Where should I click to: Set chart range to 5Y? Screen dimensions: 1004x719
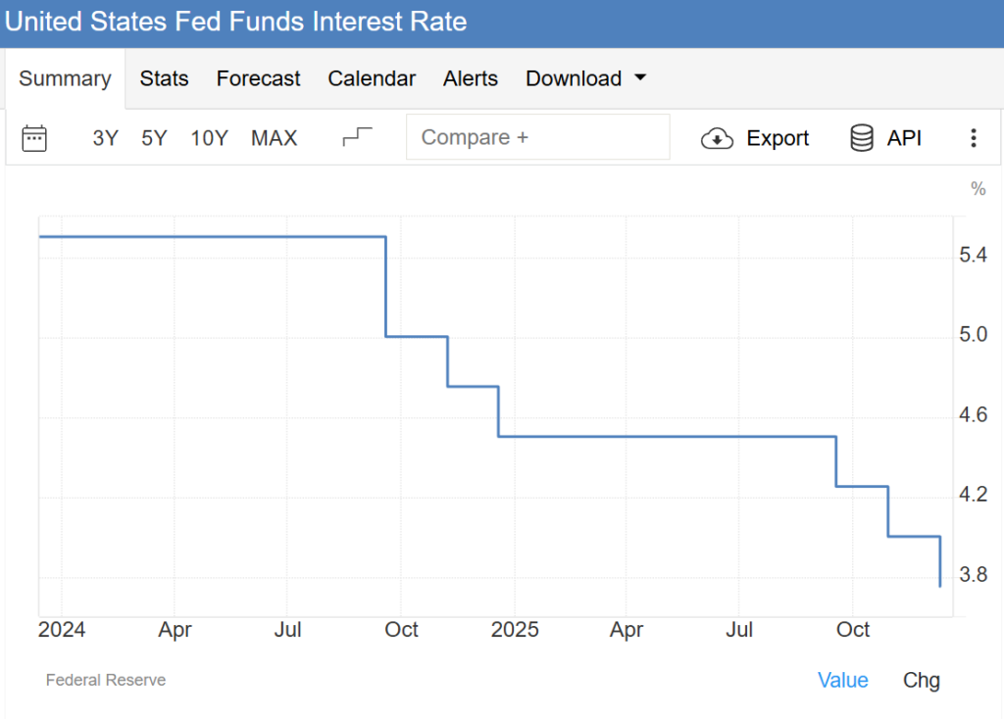click(154, 138)
